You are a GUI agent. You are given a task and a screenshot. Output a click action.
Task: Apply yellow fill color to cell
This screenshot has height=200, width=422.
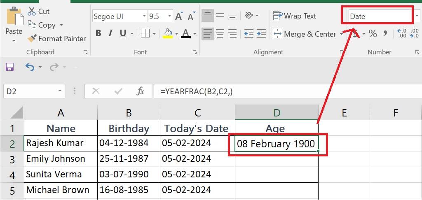pos(167,34)
